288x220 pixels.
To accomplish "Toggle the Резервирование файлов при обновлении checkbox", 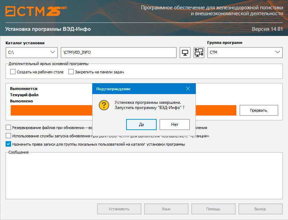I will click(x=9, y=128).
